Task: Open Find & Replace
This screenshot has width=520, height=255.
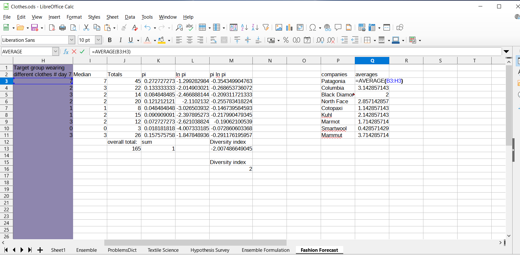Action: [179, 28]
